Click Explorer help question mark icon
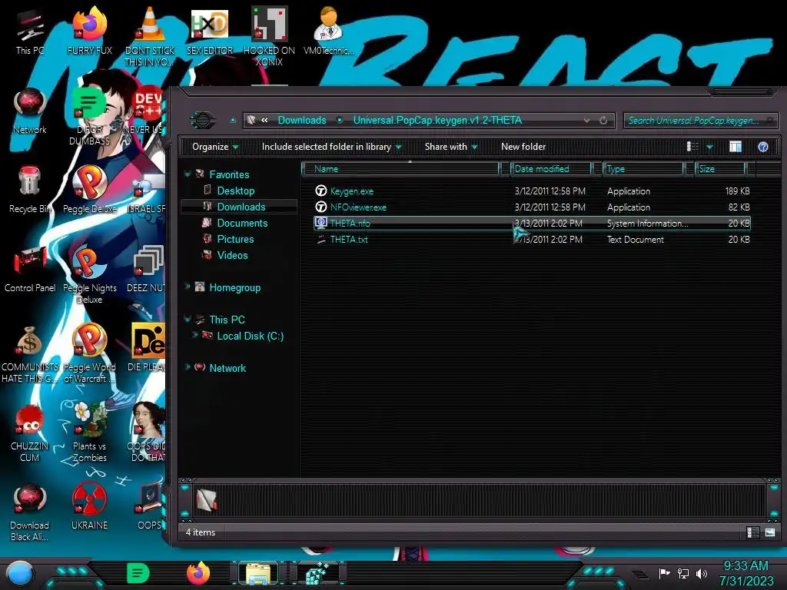The image size is (787, 590). tap(763, 147)
